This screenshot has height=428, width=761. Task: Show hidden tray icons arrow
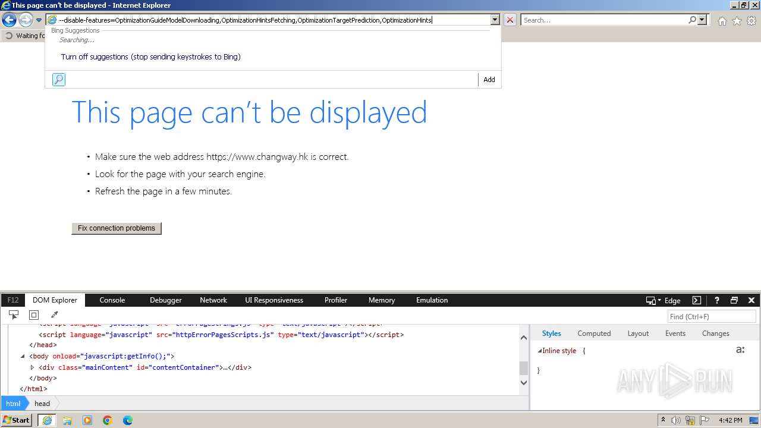click(663, 420)
